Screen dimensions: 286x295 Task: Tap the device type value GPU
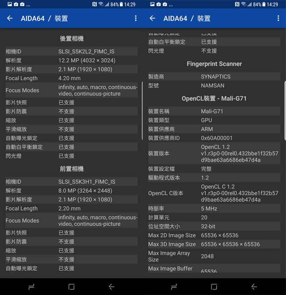206,120
